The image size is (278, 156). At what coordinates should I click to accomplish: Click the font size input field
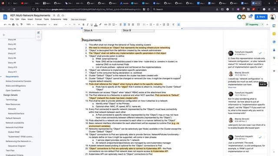(x=74, y=25)
